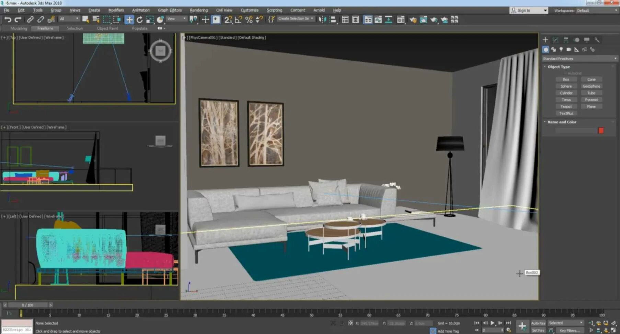
Task: Toggle the Spinner Snap button
Action: pyautogui.click(x=259, y=20)
